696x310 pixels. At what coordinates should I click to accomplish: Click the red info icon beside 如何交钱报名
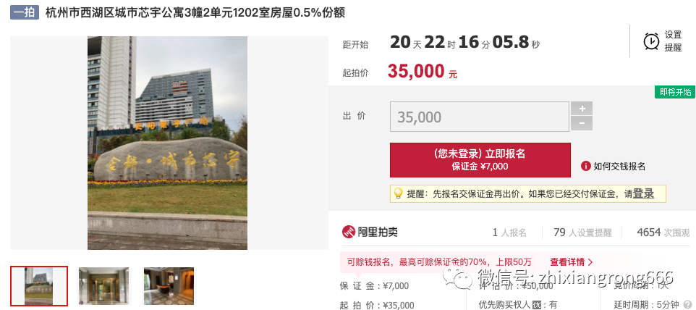coord(586,166)
